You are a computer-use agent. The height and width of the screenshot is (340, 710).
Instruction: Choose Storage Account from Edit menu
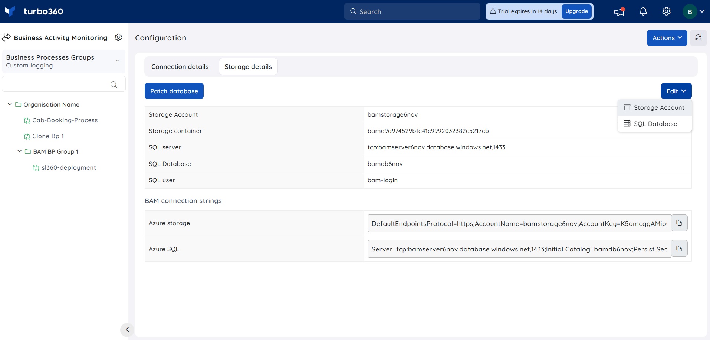(x=654, y=107)
